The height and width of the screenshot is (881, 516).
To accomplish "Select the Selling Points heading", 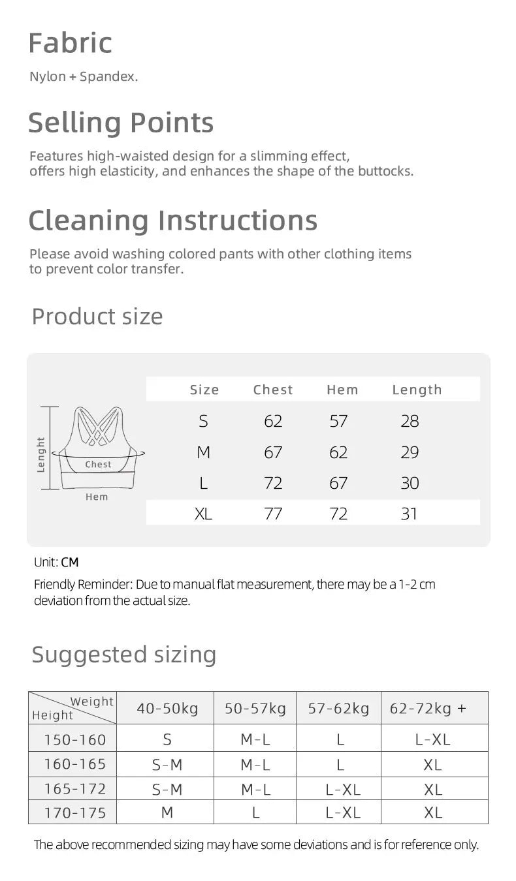I will pyautogui.click(x=121, y=123).
